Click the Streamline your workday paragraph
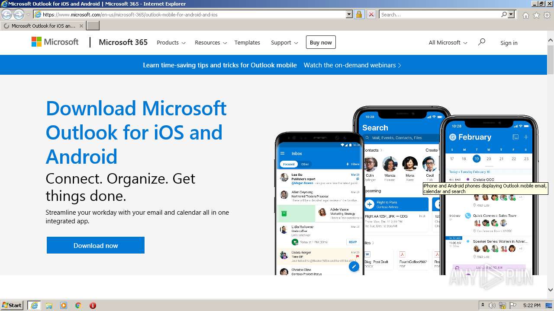The height and width of the screenshot is (311, 554). (x=137, y=217)
